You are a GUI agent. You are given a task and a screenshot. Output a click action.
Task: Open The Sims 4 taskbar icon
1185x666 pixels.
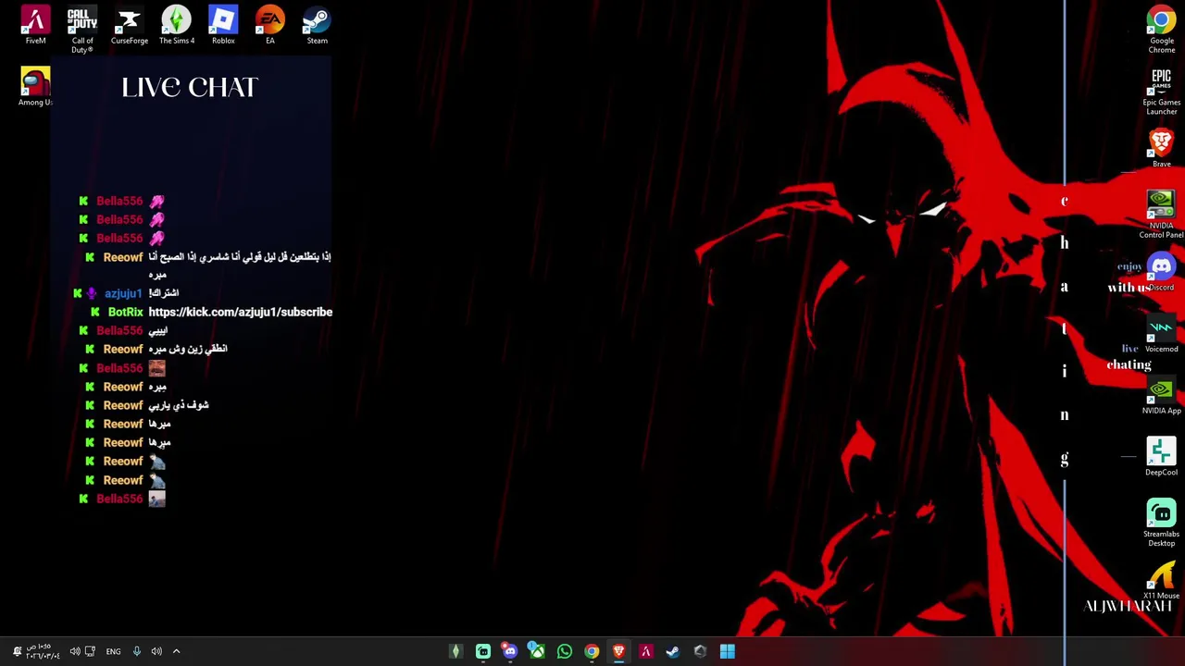455,651
